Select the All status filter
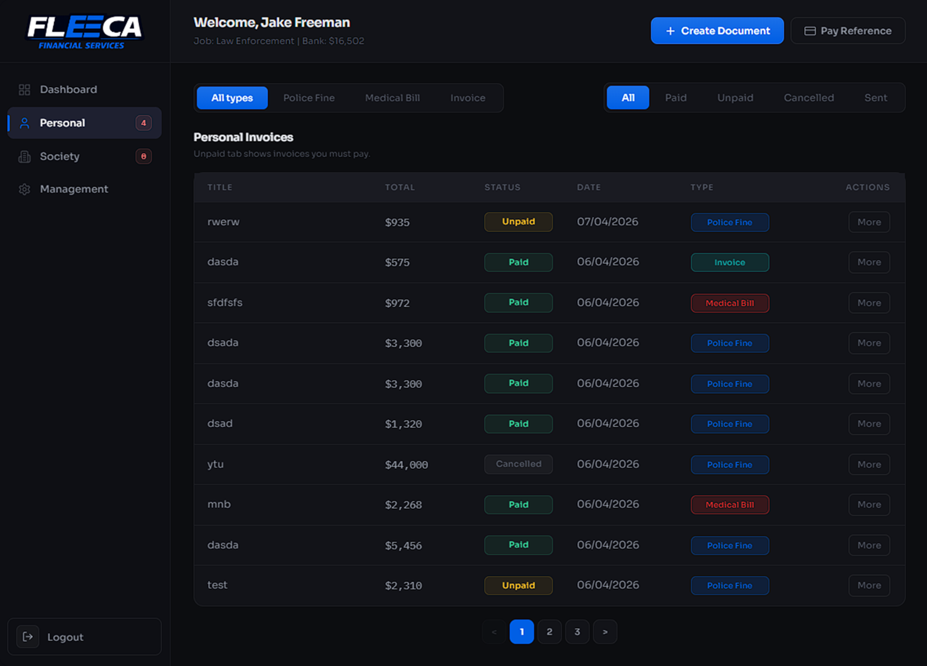Image resolution: width=927 pixels, height=666 pixels. 628,98
